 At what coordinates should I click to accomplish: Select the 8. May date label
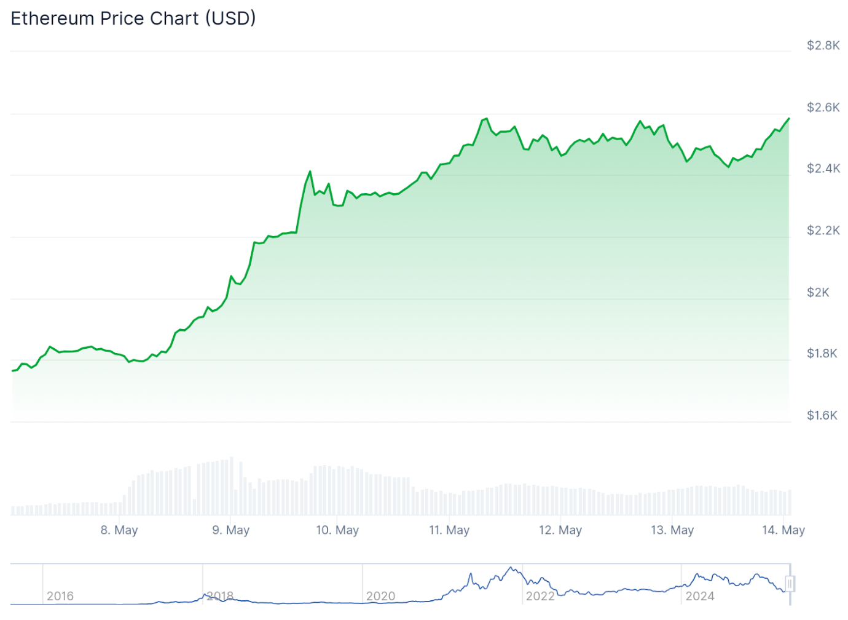coord(119,530)
